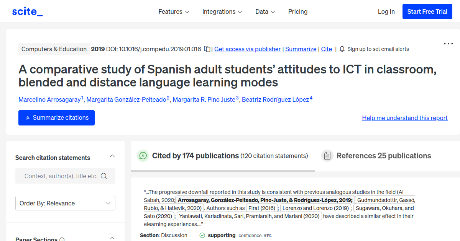Click the Start Free Trial button

point(427,11)
